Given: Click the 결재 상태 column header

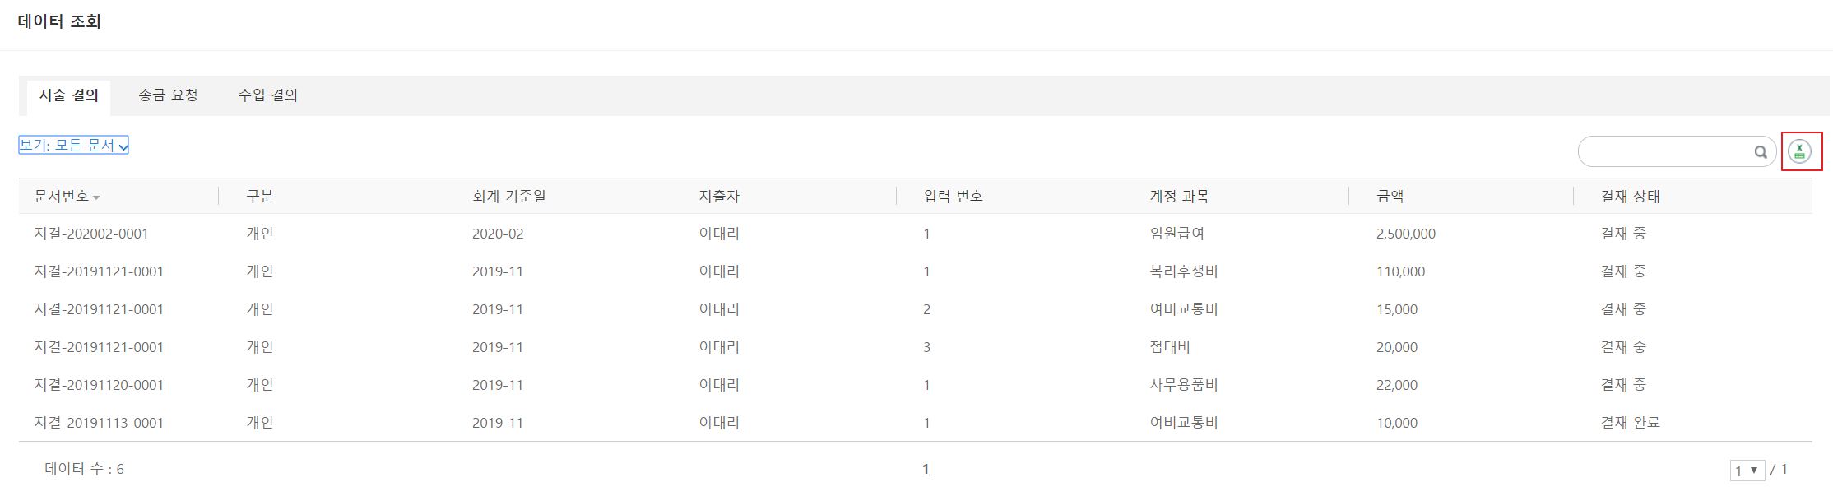Looking at the screenshot, I should coord(1630,196).
